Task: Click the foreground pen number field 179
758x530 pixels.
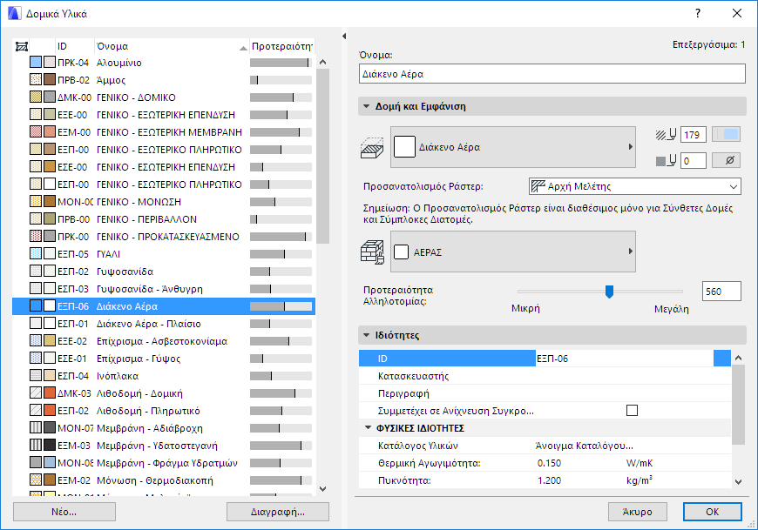Action: pyautogui.click(x=694, y=135)
